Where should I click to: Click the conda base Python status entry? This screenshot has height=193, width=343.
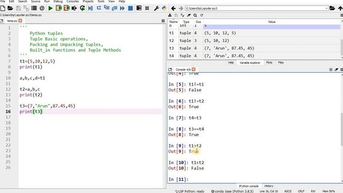(x=232, y=191)
